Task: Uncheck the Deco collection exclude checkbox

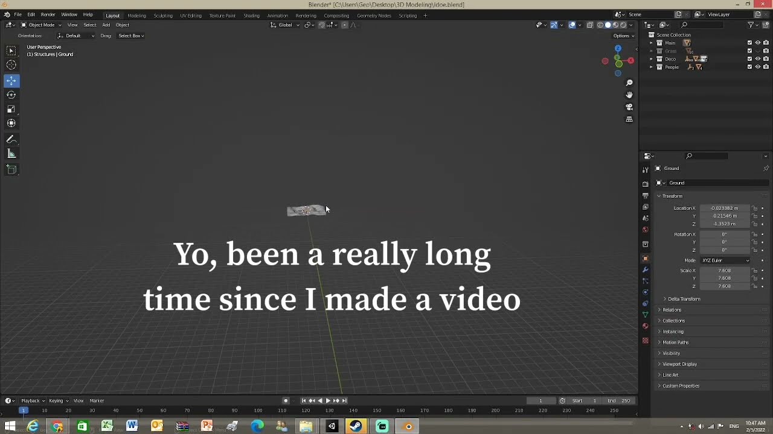Action: click(750, 59)
